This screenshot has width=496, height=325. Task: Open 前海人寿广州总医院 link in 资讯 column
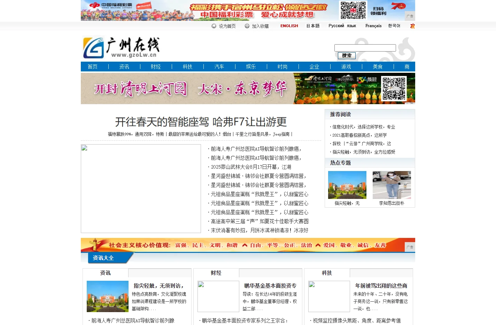click(133, 320)
